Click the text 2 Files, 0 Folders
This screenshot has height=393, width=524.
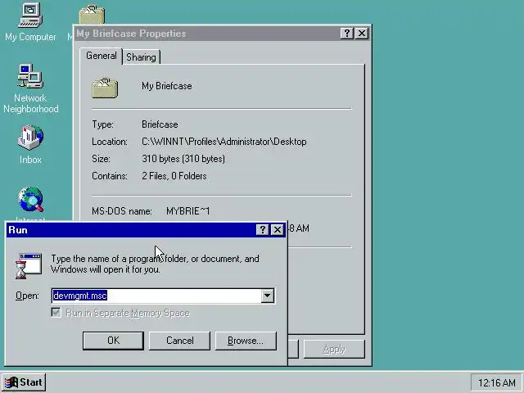point(174,176)
